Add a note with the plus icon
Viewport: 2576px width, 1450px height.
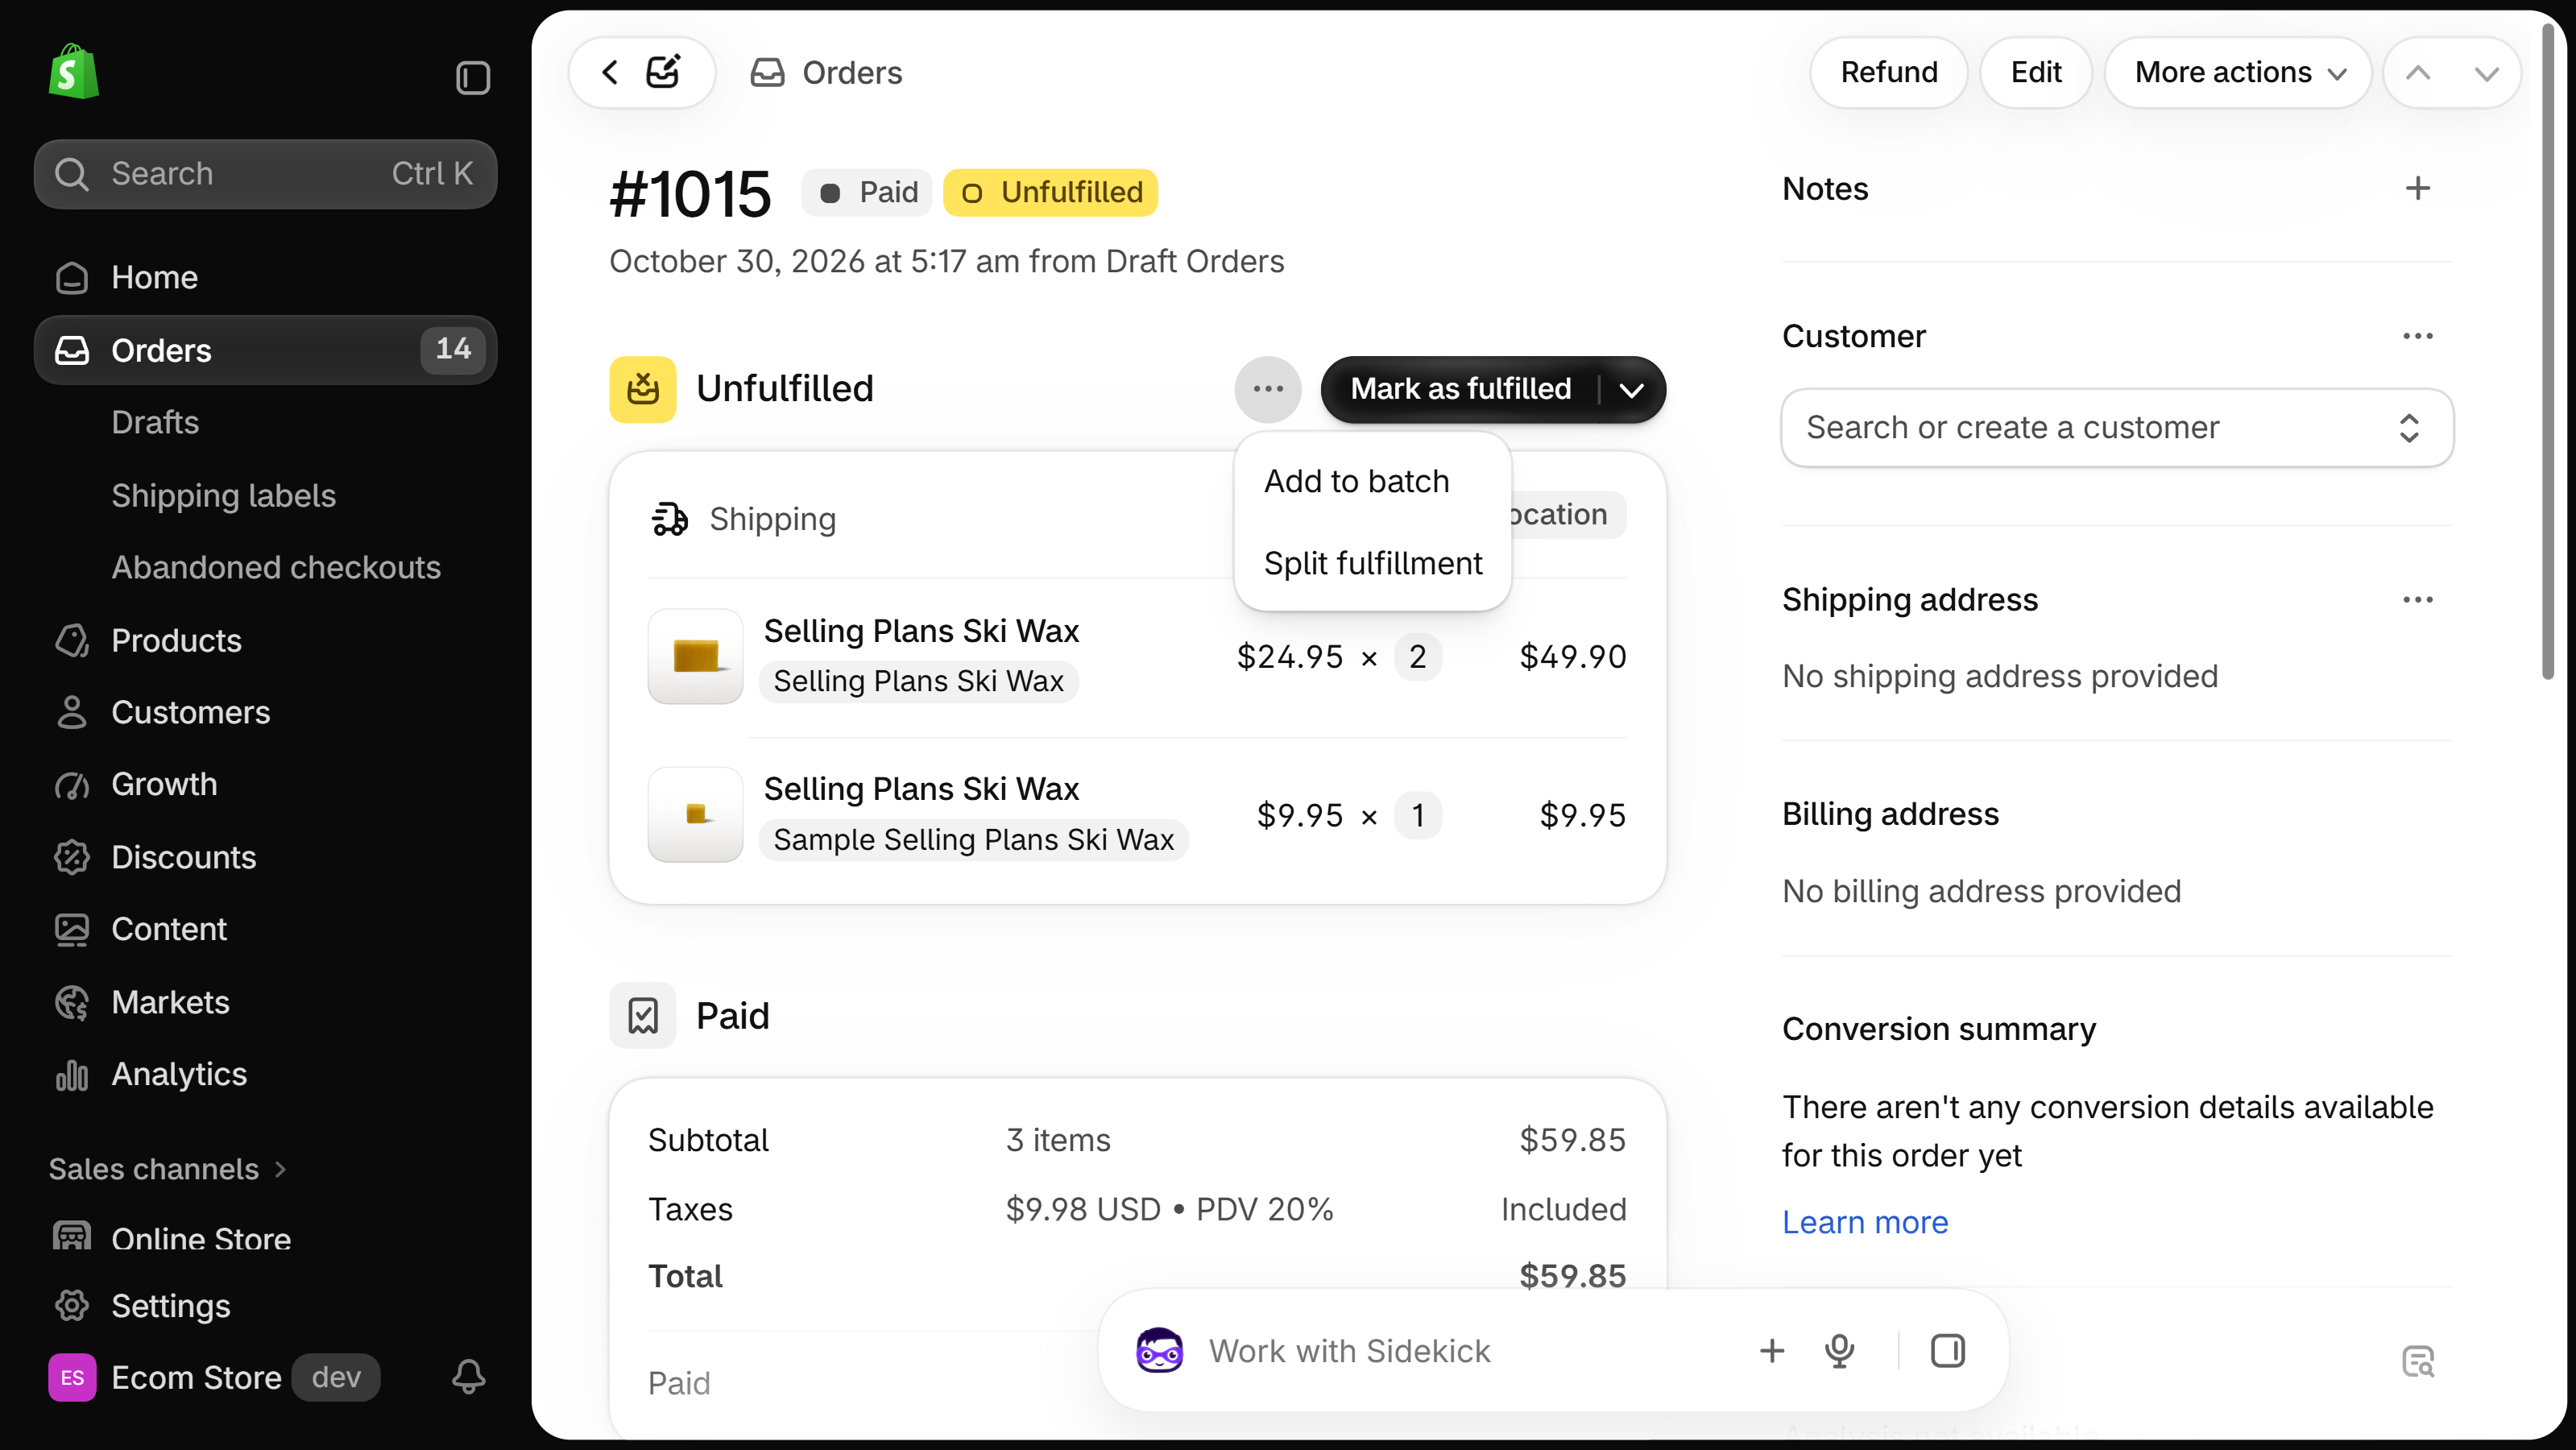(x=2418, y=188)
